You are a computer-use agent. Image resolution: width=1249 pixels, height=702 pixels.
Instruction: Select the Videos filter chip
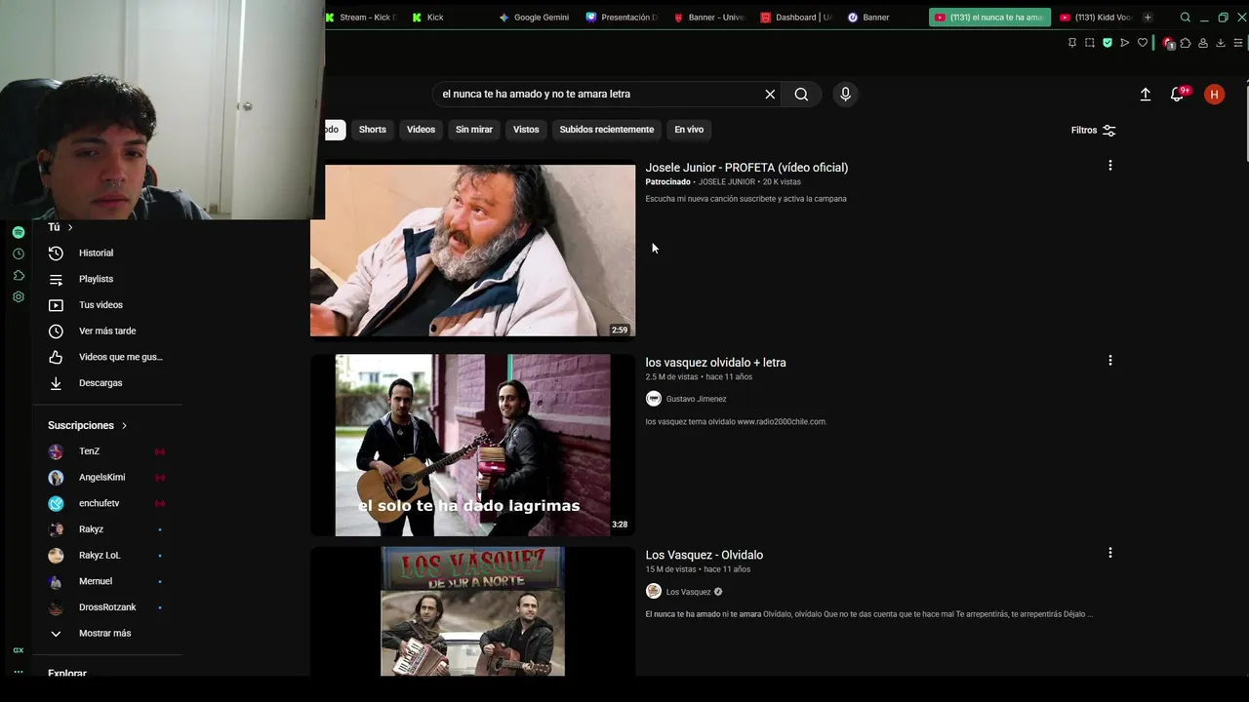[421, 130]
